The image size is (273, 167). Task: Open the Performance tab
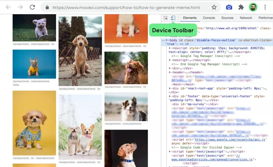pyautogui.click(x=265, y=18)
